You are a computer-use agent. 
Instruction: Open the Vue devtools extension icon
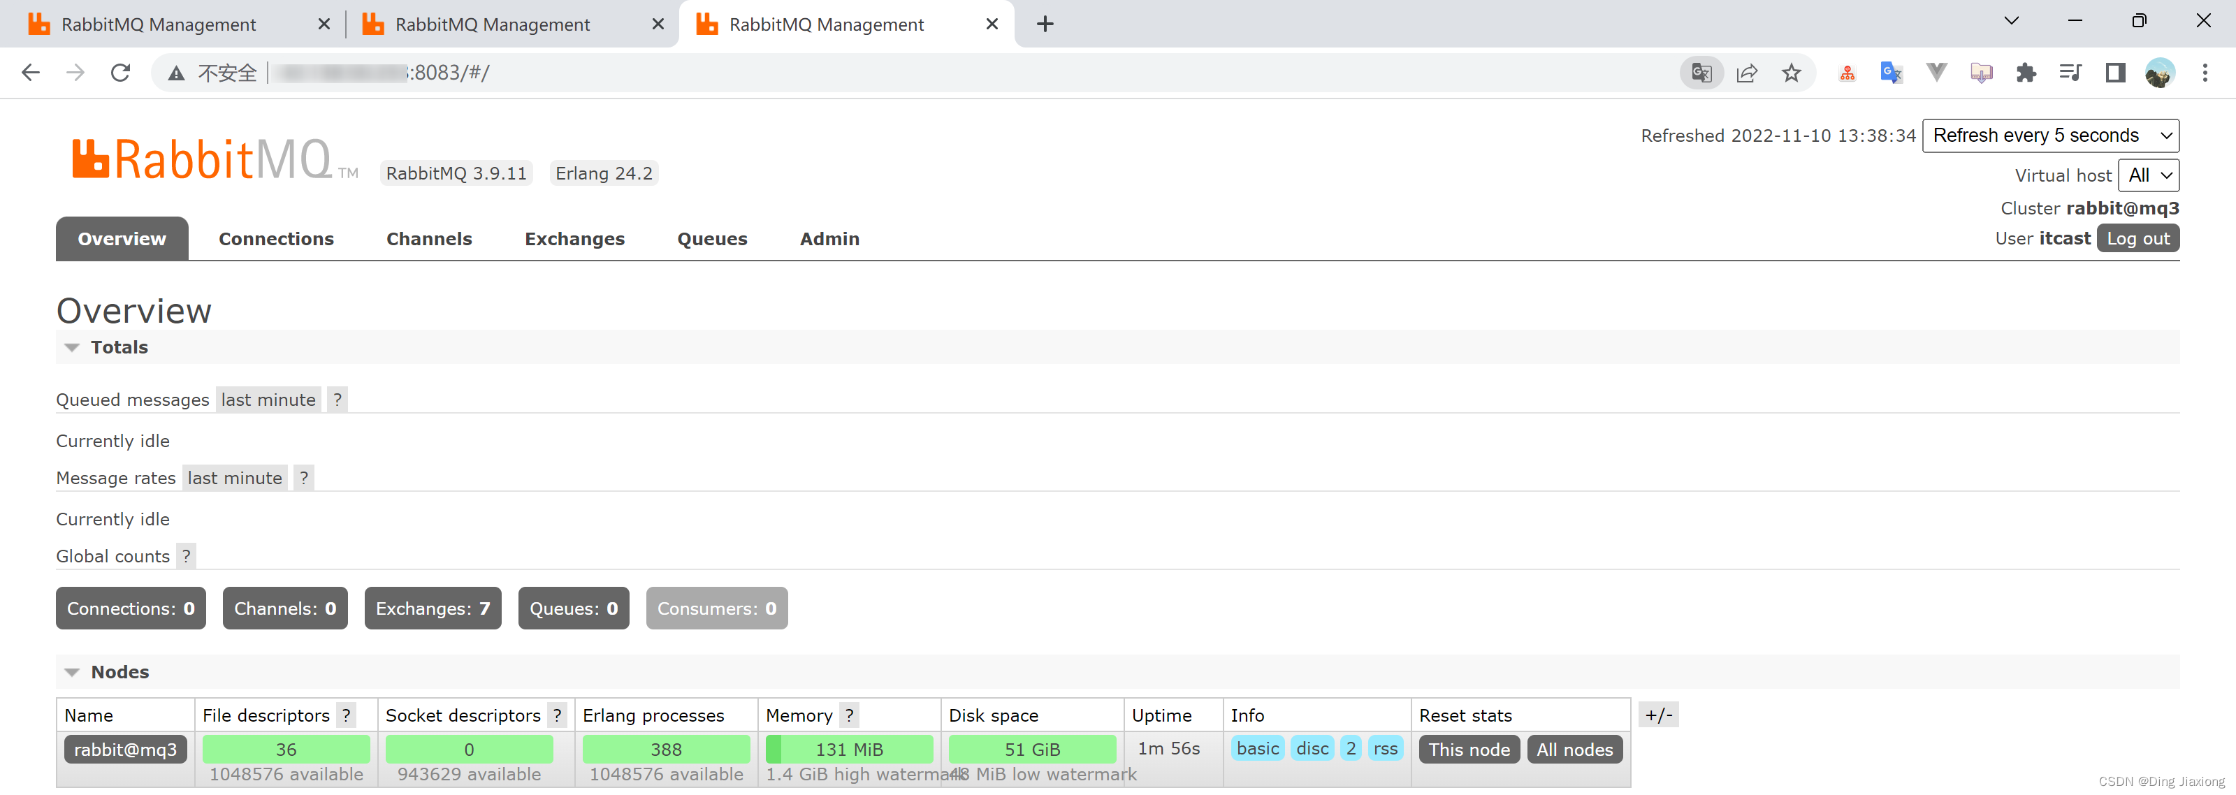pyautogui.click(x=1936, y=73)
